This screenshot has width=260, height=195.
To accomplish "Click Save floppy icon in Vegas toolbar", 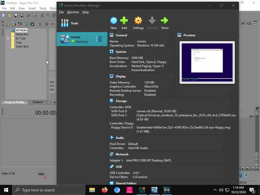I will (16, 15).
